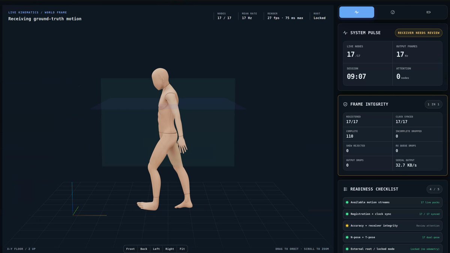Click the Complete 110 cell
The image size is (450, 253).
pyautogui.click(x=368, y=134)
